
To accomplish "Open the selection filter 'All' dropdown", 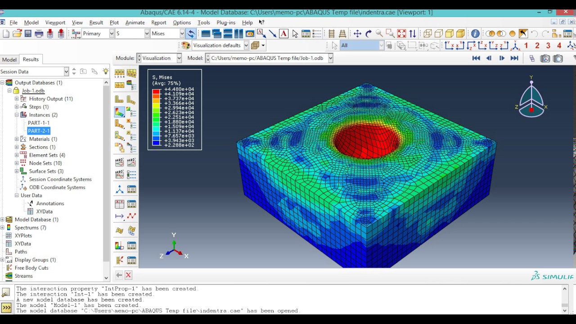I will pos(381,45).
